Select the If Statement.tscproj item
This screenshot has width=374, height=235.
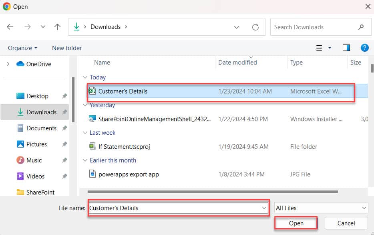tap(124, 147)
